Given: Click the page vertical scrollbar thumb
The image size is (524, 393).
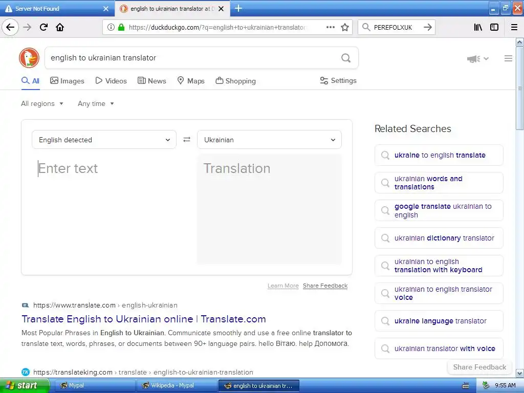Looking at the screenshot, I should click(x=520, y=88).
